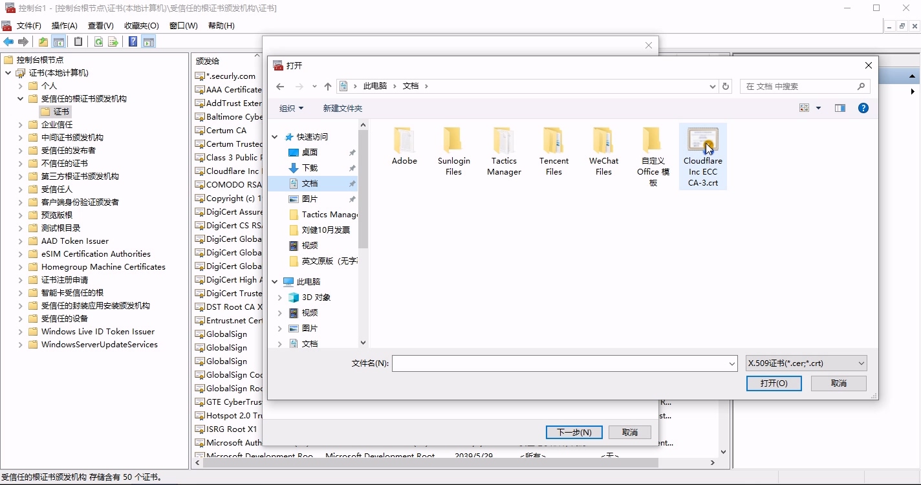Open the 窗口(W) menu
The height and width of the screenshot is (485, 921).
click(x=183, y=26)
